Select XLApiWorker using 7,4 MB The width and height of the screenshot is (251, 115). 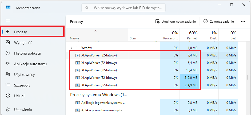pyautogui.click(x=152, y=55)
